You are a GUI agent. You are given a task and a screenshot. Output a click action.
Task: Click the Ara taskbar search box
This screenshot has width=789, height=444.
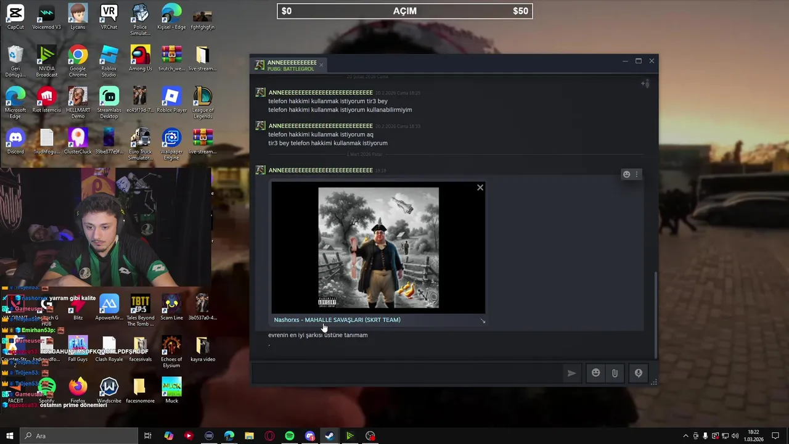coord(79,436)
